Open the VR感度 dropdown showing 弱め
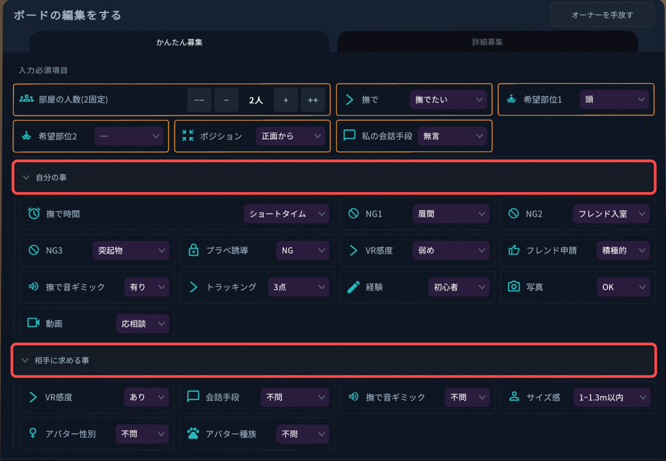Viewport: 666px width, 461px height. tap(451, 250)
